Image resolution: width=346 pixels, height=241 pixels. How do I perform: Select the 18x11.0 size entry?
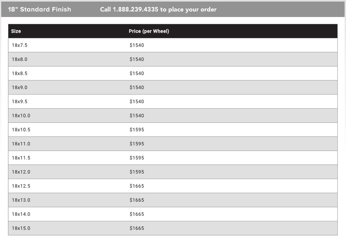point(21,144)
